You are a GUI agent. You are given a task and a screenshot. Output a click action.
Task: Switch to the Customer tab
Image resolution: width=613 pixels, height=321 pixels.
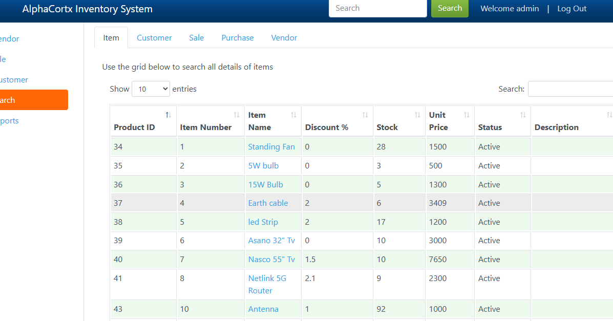click(x=154, y=37)
